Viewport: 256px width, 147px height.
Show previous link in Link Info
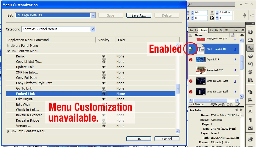[x=236, y=110]
